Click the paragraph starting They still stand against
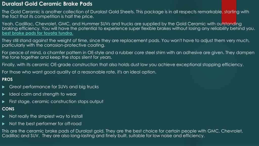The height and width of the screenshot is (146, 259). [126, 43]
